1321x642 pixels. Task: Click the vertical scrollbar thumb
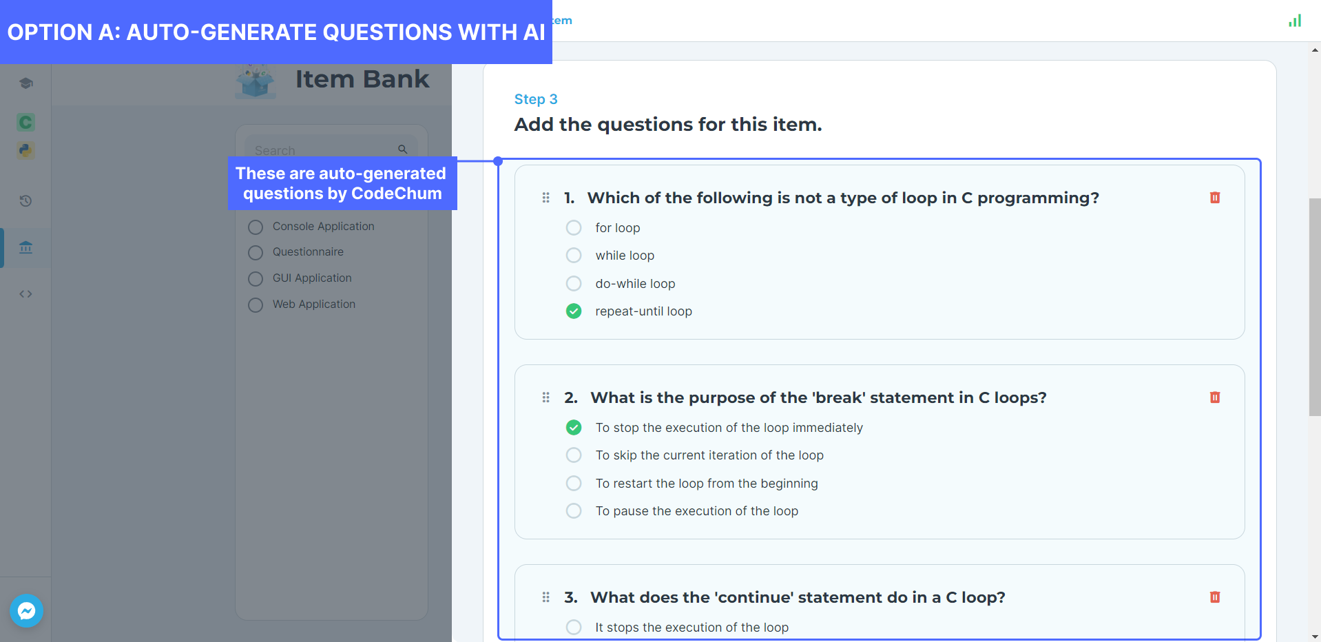tap(1315, 307)
